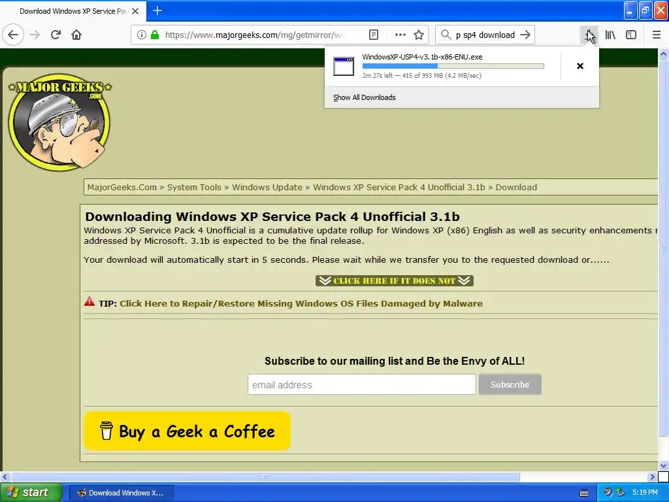
Task: Click the vertical scrollbar down arrow
Action: coord(663,466)
